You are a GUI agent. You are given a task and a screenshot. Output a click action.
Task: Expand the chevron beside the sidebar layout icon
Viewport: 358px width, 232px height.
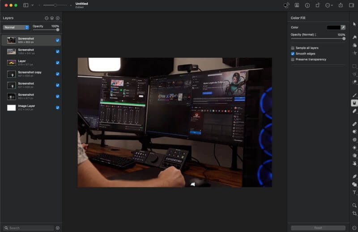(x=32, y=5)
